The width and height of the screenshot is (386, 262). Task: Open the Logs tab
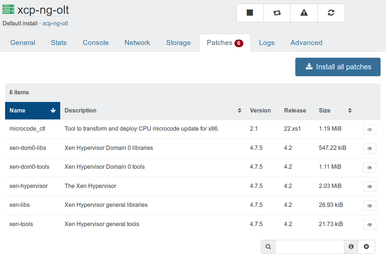(x=267, y=42)
